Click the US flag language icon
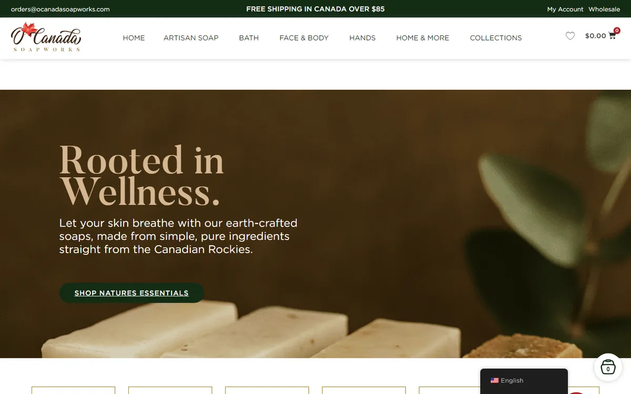 point(494,380)
